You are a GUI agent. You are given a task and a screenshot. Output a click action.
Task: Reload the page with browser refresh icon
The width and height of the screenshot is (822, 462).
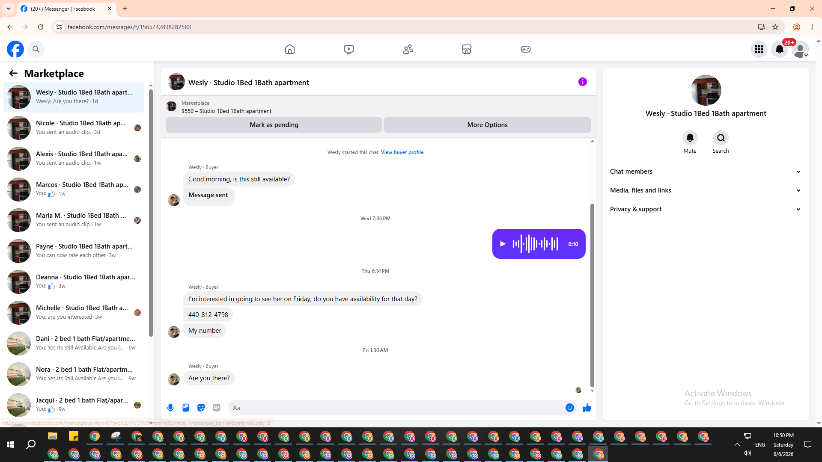[41, 27]
